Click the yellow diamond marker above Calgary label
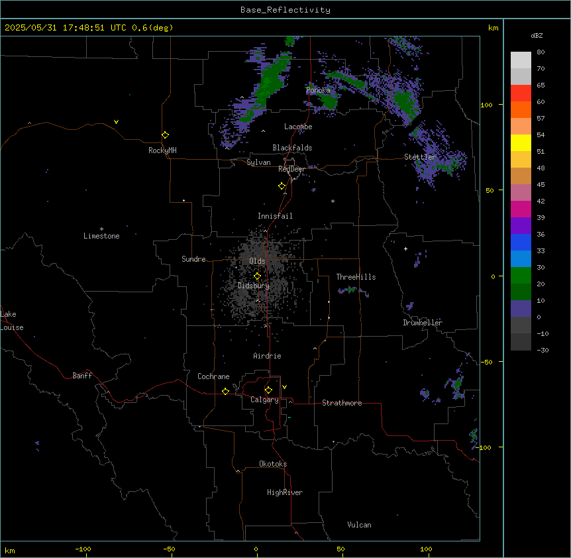This screenshot has height=558, width=571. tap(268, 390)
